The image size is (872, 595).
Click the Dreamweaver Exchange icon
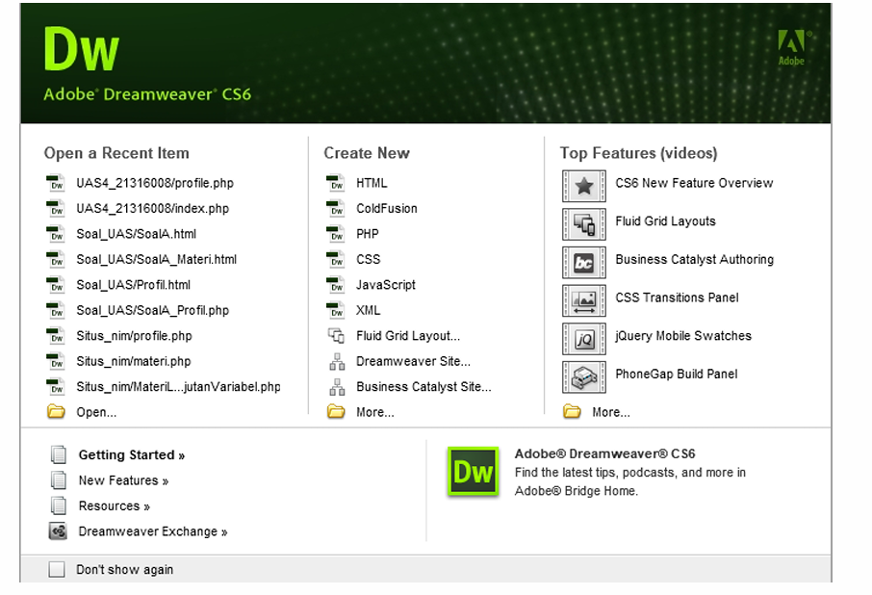pyautogui.click(x=58, y=531)
